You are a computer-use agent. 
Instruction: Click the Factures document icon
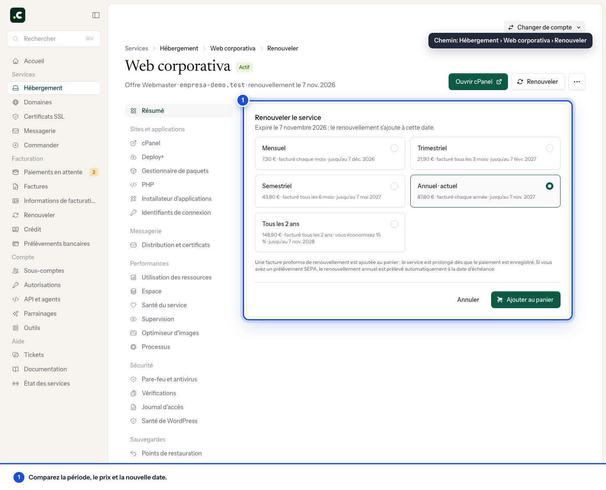coord(16,186)
